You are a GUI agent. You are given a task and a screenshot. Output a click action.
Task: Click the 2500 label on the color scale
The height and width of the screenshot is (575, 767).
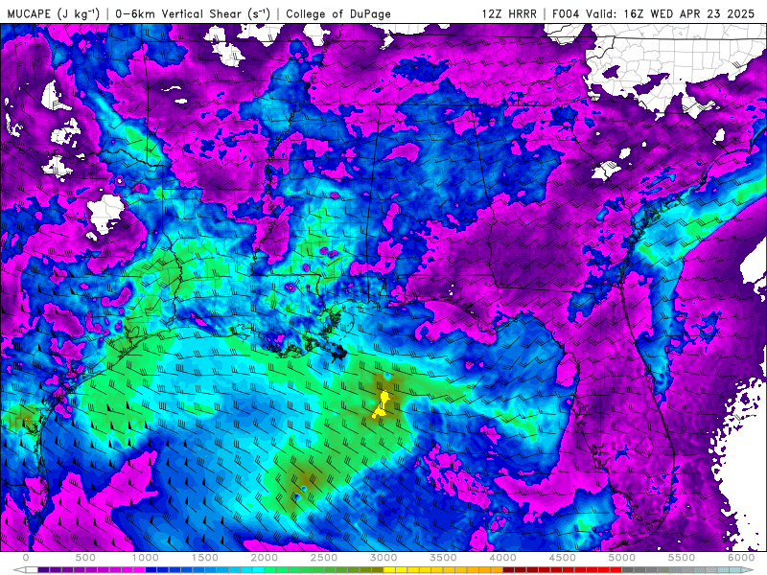324,558
